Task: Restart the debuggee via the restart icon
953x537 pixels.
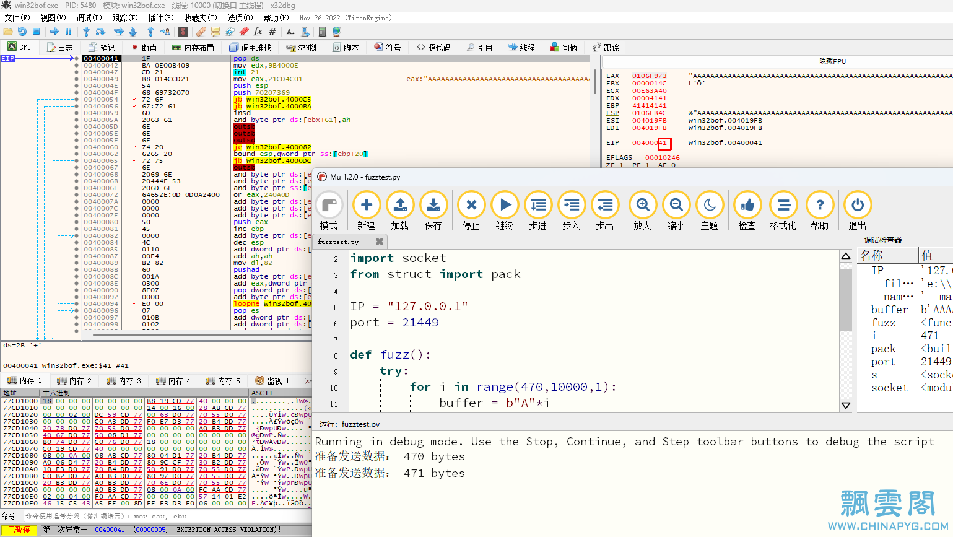Action: (22, 31)
